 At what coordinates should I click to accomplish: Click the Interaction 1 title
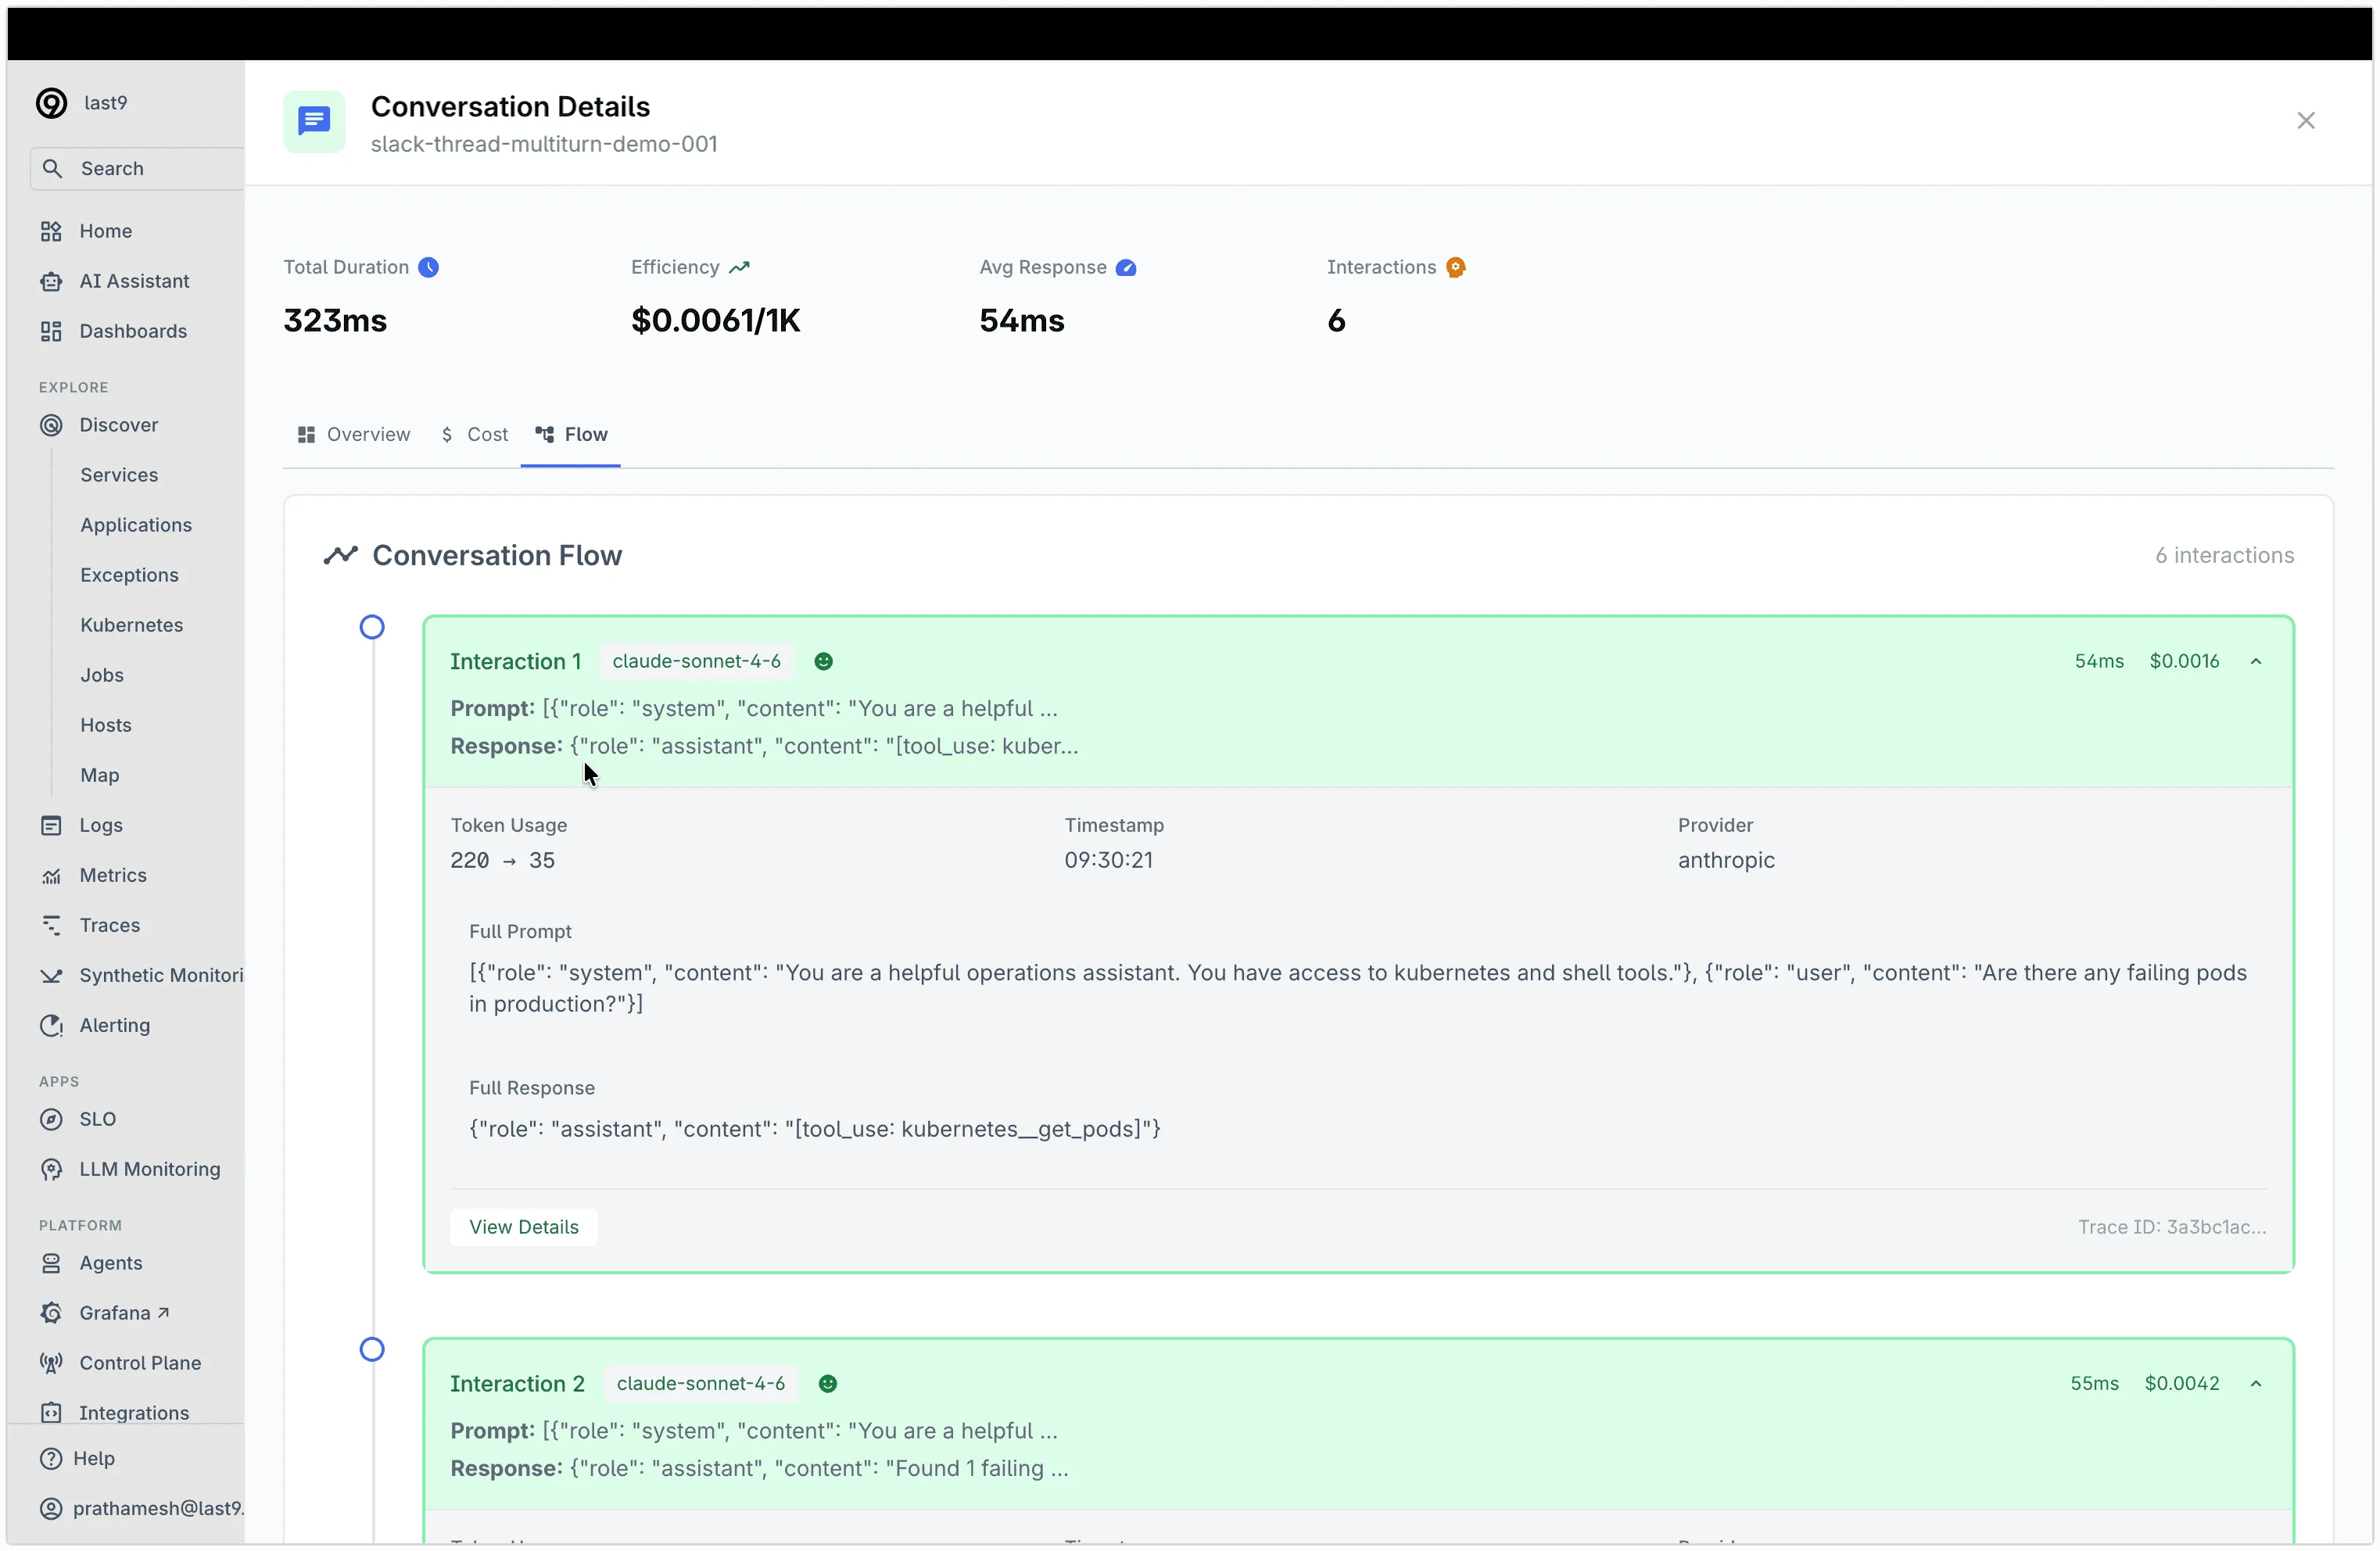point(515,661)
